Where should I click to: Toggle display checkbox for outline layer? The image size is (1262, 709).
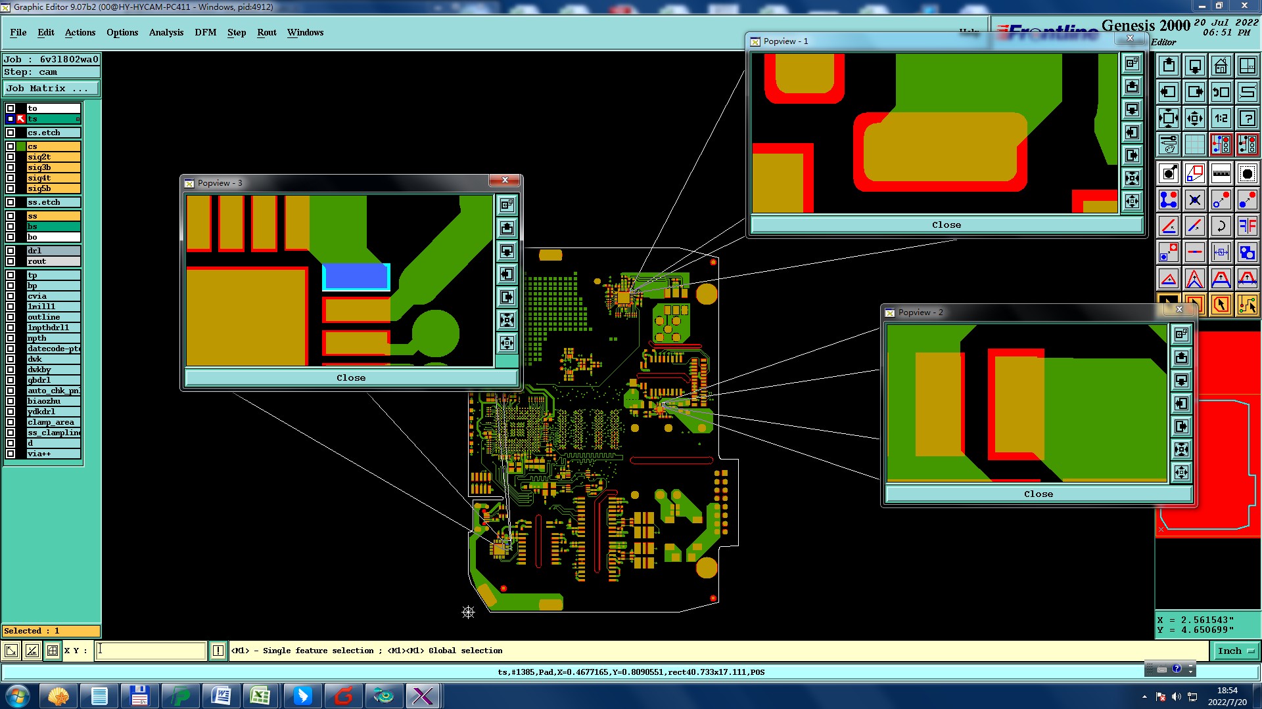[11, 317]
